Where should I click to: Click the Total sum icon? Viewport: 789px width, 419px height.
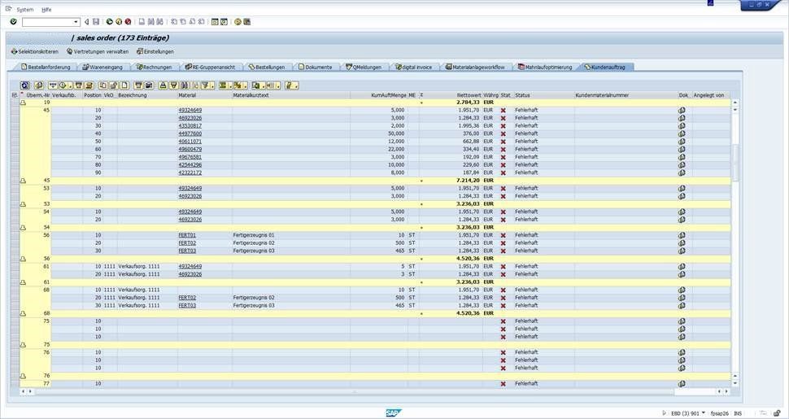coord(222,85)
